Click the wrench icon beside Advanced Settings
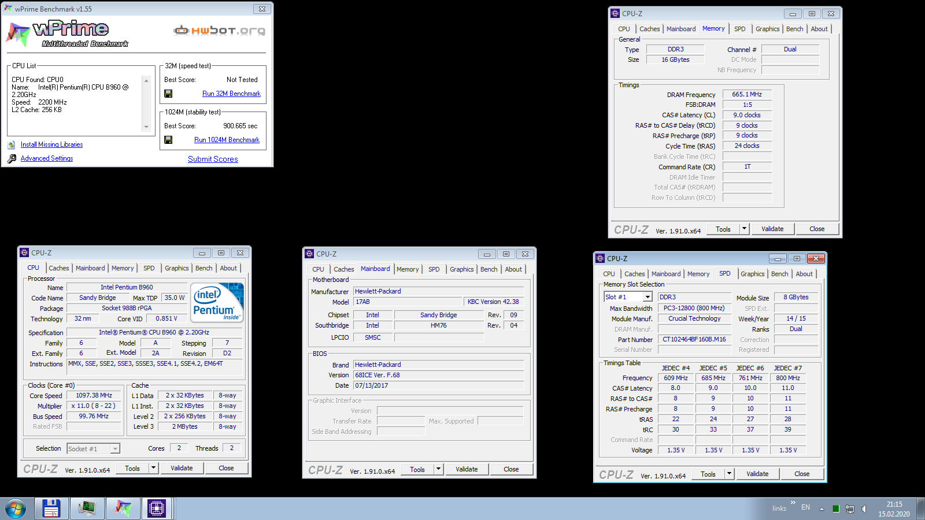This screenshot has height=520, width=925. (12, 158)
